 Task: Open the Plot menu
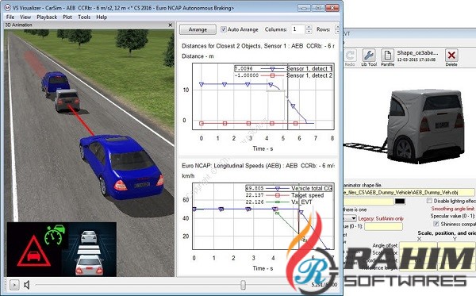point(67,17)
